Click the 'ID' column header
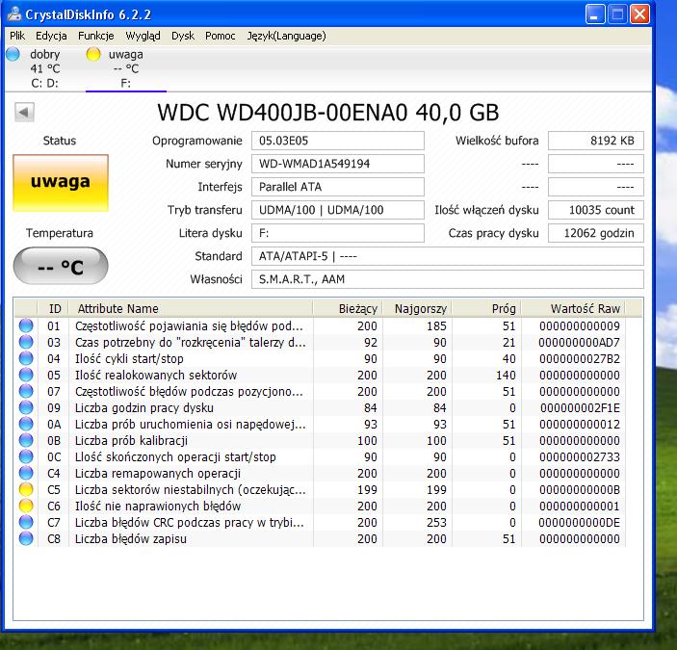Image resolution: width=677 pixels, height=650 pixels. (53, 308)
